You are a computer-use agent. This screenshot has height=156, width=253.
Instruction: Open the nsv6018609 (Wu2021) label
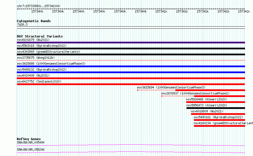(x=207, y=111)
